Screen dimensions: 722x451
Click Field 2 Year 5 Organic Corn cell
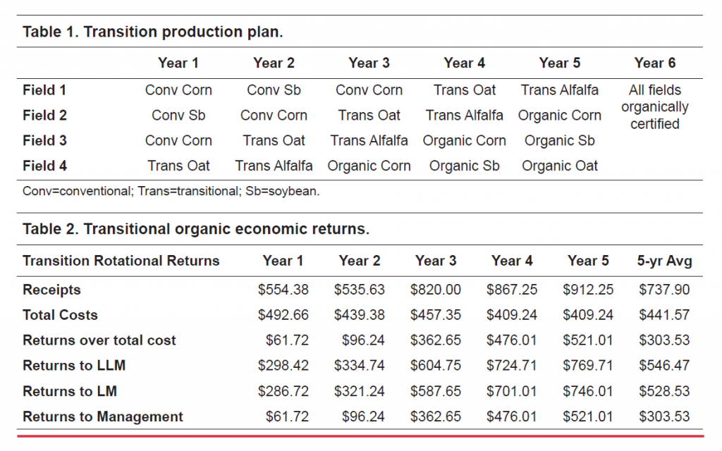click(x=559, y=116)
